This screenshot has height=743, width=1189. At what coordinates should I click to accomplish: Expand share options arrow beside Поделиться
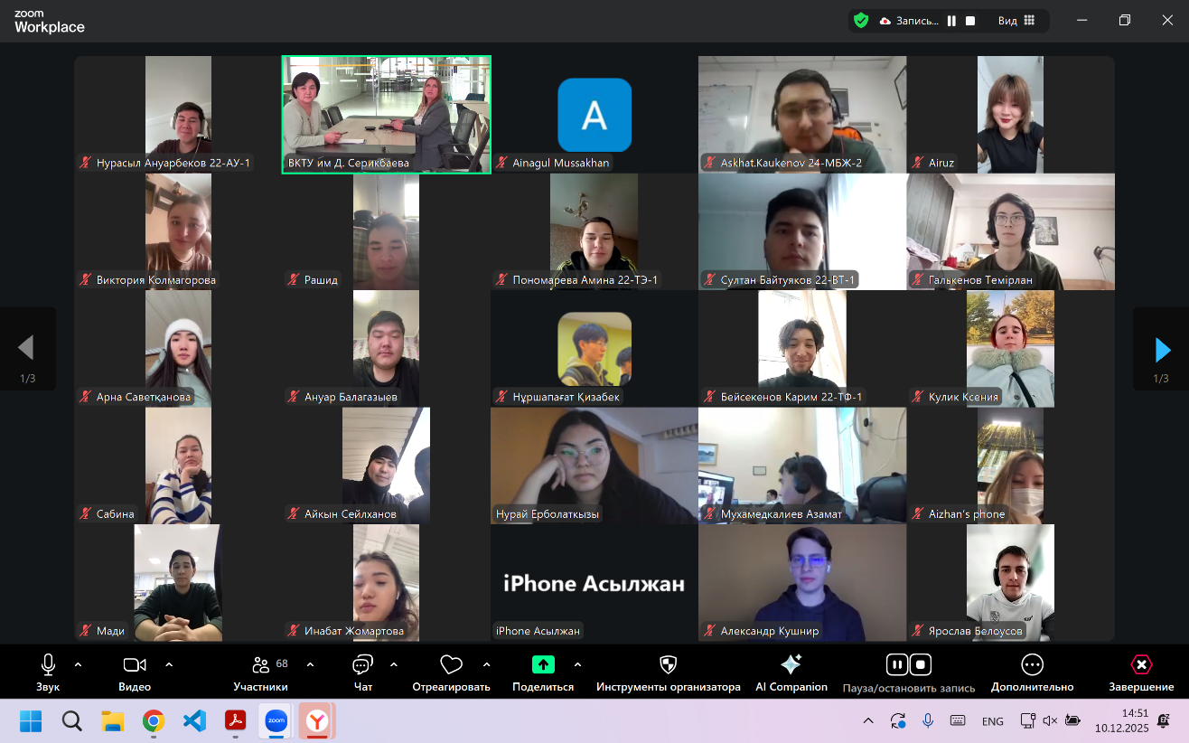pyautogui.click(x=577, y=665)
